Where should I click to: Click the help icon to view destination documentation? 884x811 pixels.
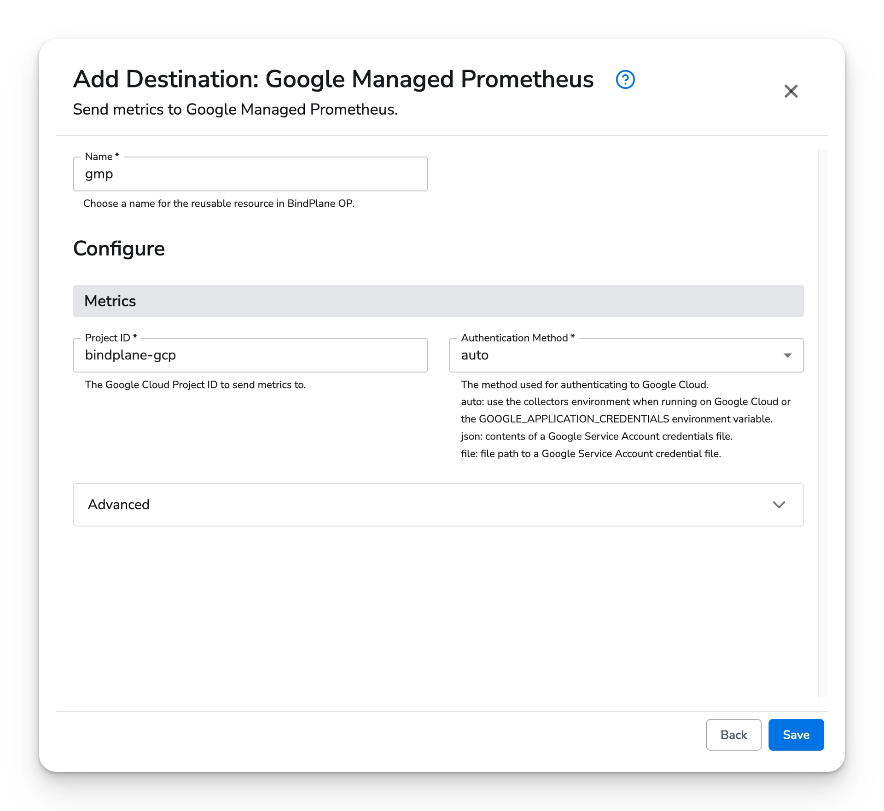click(625, 79)
